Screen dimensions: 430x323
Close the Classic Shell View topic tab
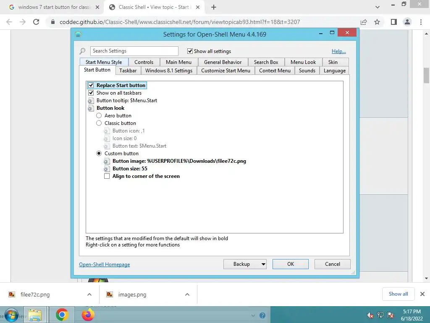[x=198, y=8]
